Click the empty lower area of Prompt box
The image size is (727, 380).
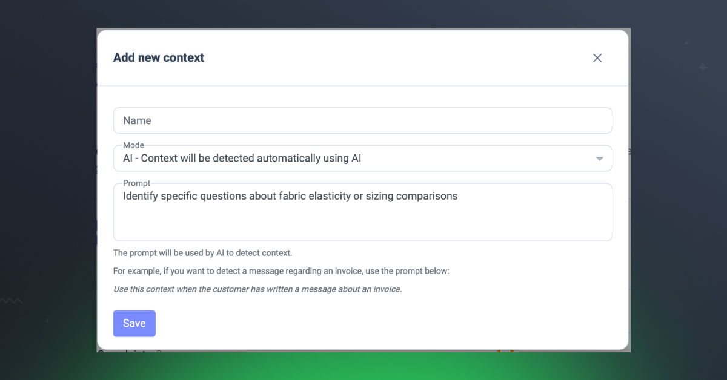click(362, 224)
